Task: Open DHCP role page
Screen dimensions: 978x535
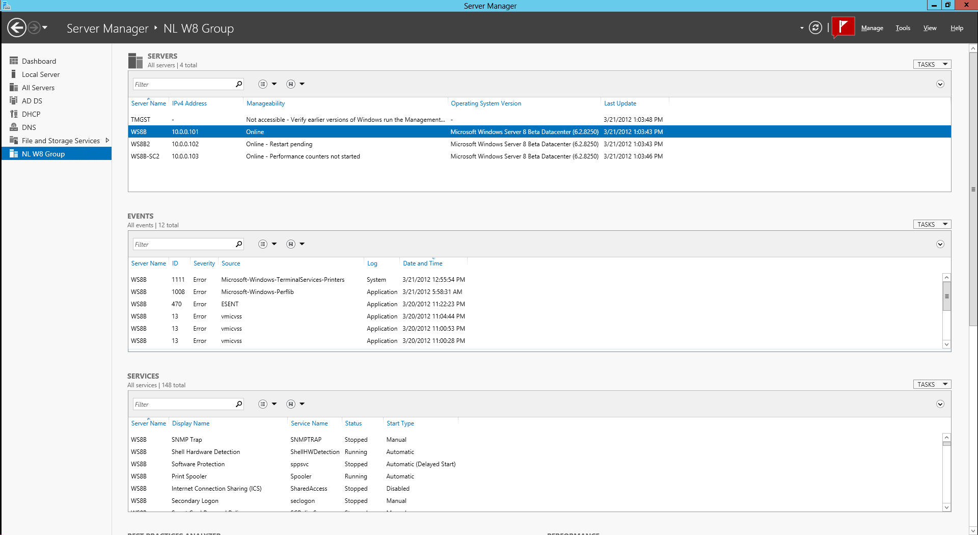Action: pos(31,114)
